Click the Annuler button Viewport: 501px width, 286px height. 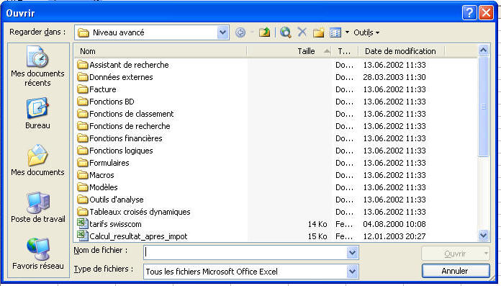pos(456,271)
